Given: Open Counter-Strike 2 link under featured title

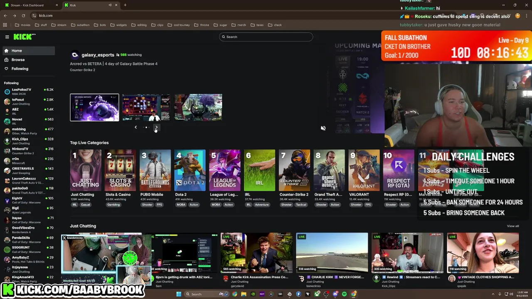Looking at the screenshot, I should pyautogui.click(x=82, y=70).
